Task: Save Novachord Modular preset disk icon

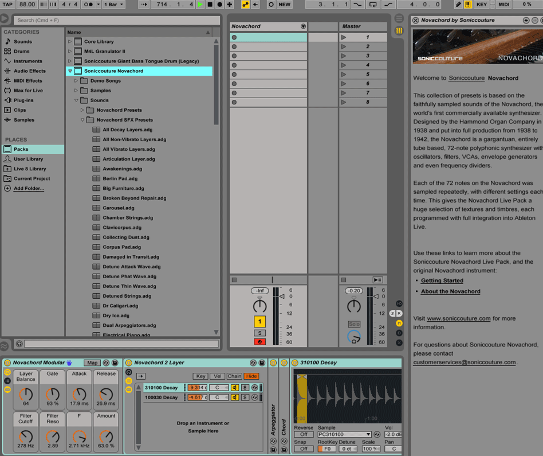Action: [x=115, y=363]
